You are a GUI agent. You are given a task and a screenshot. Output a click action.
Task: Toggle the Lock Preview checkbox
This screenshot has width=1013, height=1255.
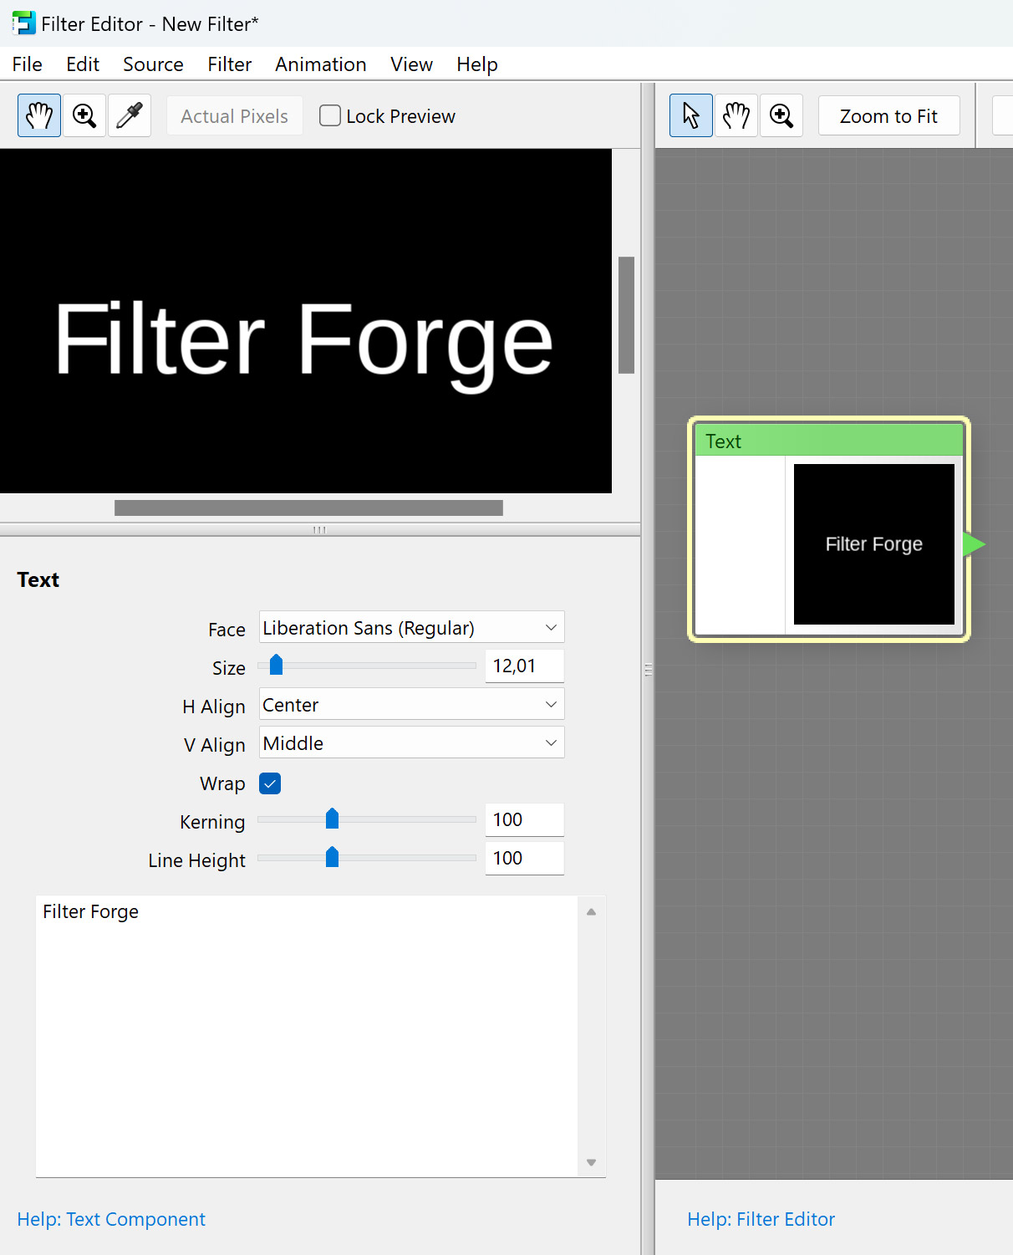(x=330, y=115)
